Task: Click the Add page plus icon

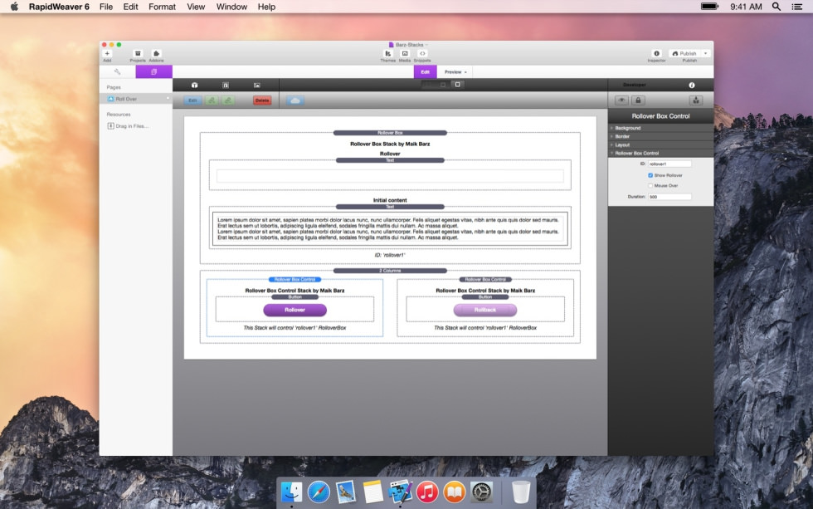Action: (x=107, y=53)
